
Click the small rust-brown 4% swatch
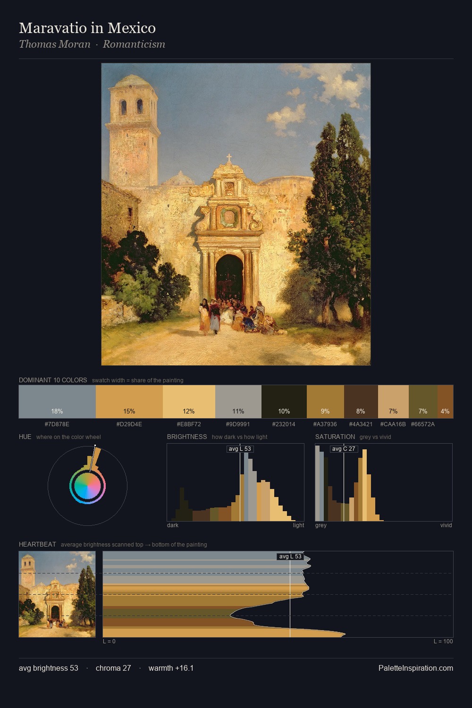pyautogui.click(x=445, y=402)
